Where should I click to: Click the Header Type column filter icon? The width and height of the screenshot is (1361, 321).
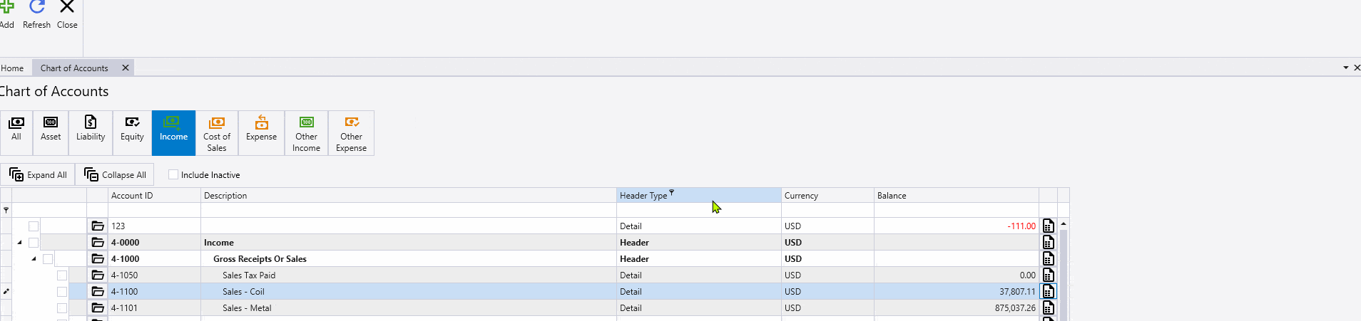pyautogui.click(x=671, y=192)
